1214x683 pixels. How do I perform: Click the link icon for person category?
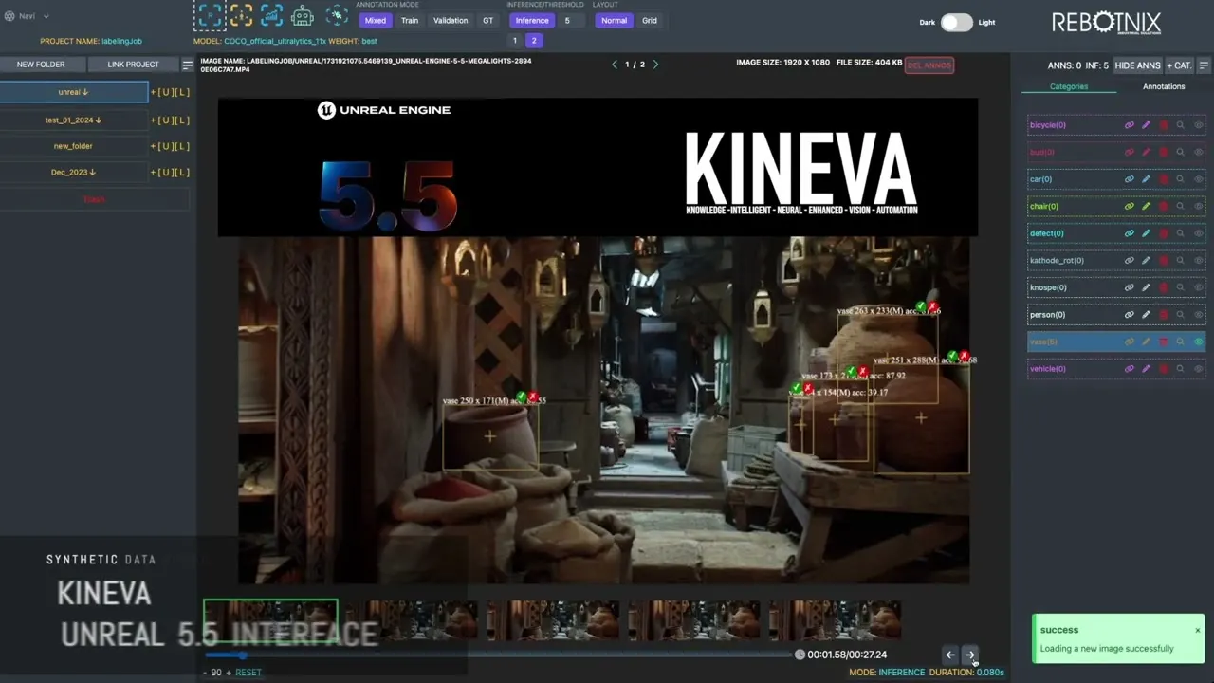[1129, 314]
